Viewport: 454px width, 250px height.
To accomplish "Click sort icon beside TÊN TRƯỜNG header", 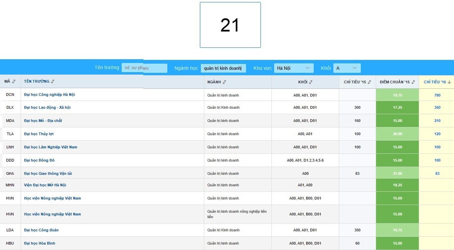I will (53, 81).
